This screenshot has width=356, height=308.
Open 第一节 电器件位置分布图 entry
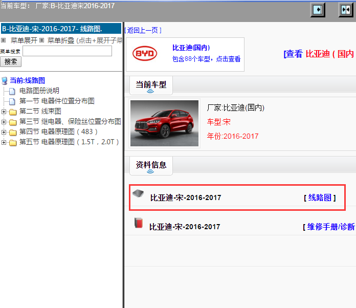tap(57, 101)
